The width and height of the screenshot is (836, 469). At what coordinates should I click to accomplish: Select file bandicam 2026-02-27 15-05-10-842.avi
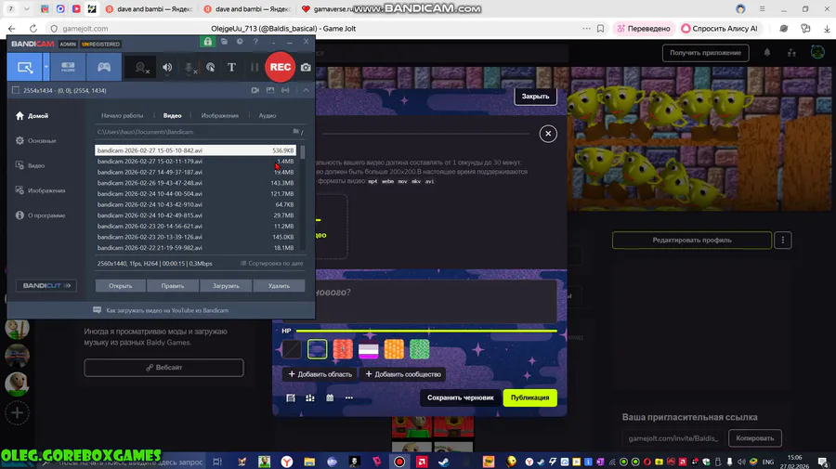tap(195, 150)
